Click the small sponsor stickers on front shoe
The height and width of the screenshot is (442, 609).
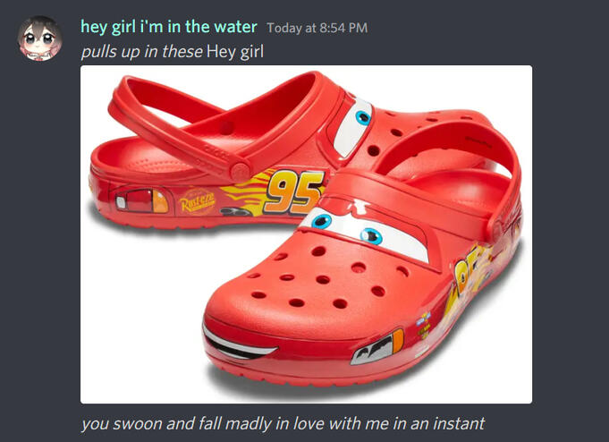pyautogui.click(x=423, y=326)
